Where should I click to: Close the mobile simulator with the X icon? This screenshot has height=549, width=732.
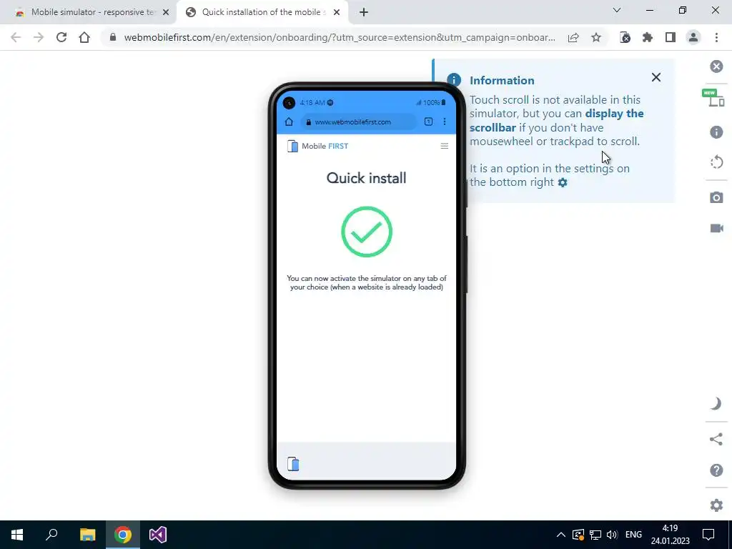point(716,66)
